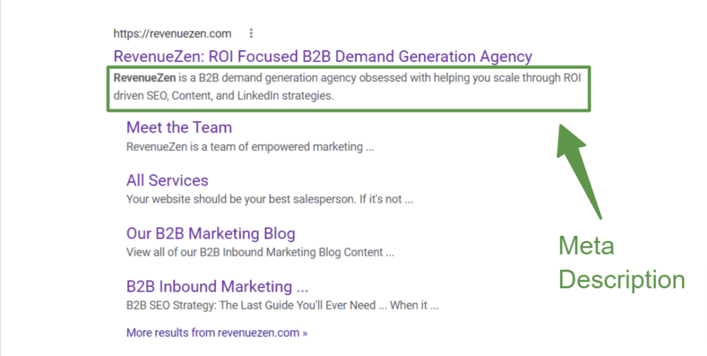Click the » chevron after More results
Viewport: 707px width, 356px height.
304,333
